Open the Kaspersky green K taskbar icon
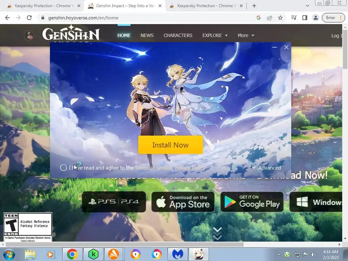This screenshot has height=261, width=348. (93, 254)
